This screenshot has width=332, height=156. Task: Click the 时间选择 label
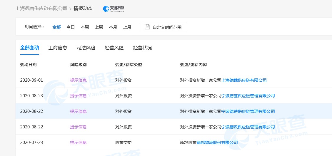(35, 27)
